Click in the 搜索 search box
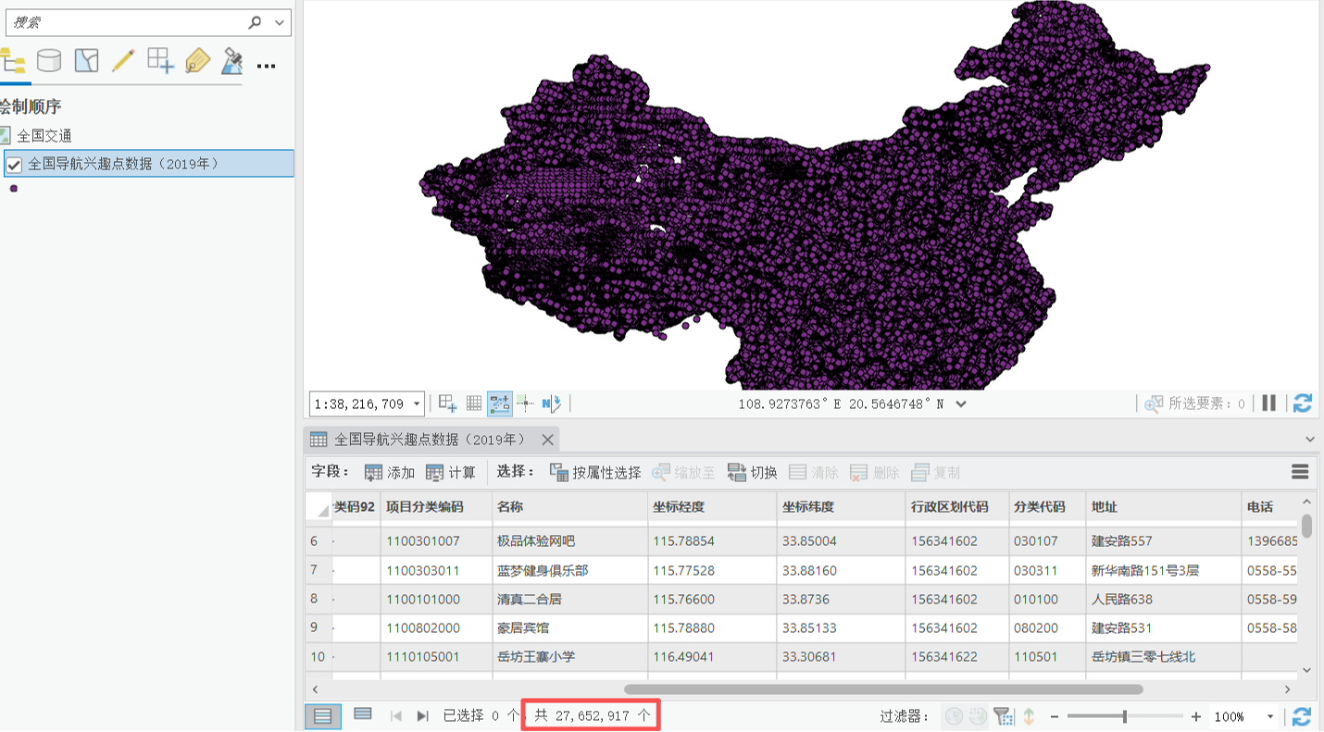Image resolution: width=1324 pixels, height=732 pixels. [x=127, y=22]
